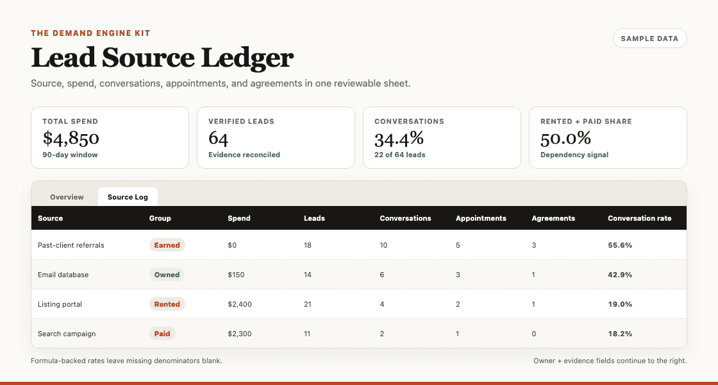
Task: Click the Earned group tag
Action: 167,245
